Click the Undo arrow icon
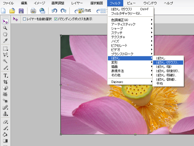Image resolution: width=194 pixels, height=146 pixels. coord(55,11)
